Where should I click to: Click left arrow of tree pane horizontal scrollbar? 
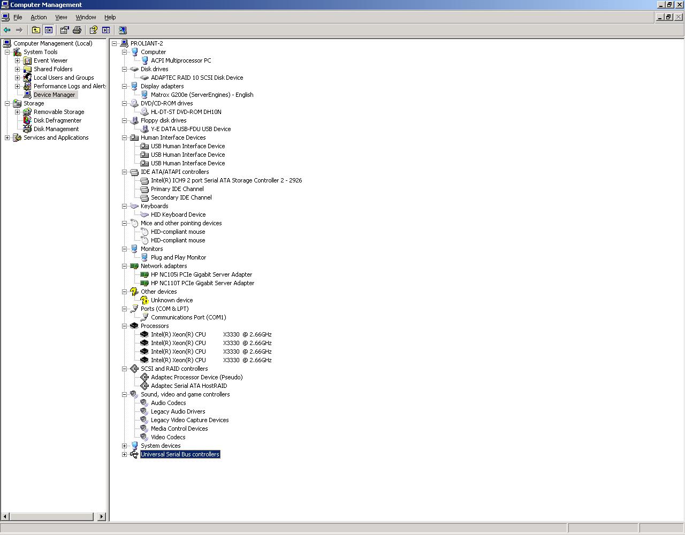pos(5,516)
